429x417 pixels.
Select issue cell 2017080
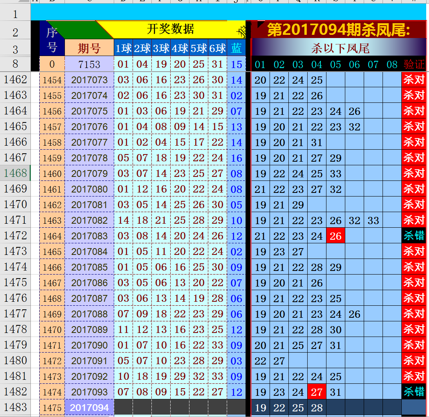89,189
